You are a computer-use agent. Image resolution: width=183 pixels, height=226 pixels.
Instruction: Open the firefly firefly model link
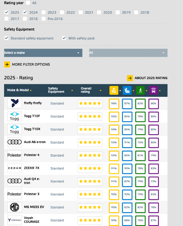(33, 103)
